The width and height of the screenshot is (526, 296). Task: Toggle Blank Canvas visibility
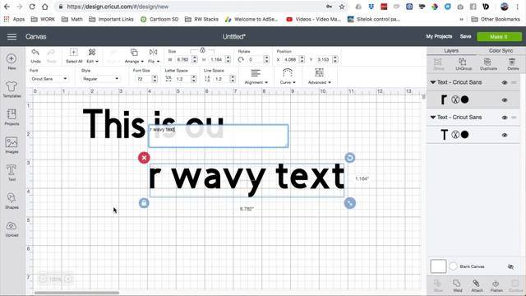point(510,266)
